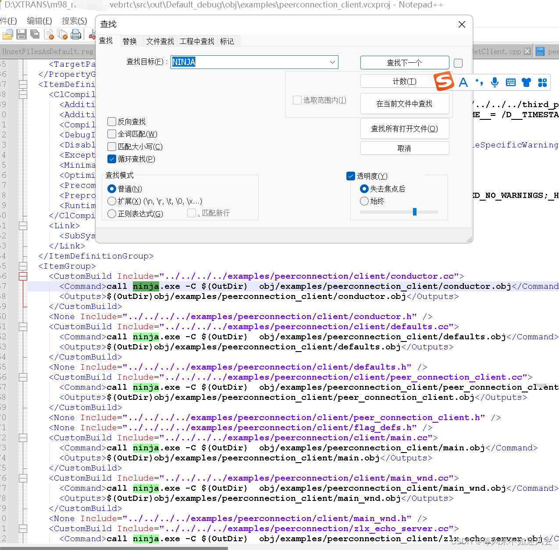This screenshot has width=559, height=550.
Task: Open the Sogou skin shirt icon
Action: 527,83
